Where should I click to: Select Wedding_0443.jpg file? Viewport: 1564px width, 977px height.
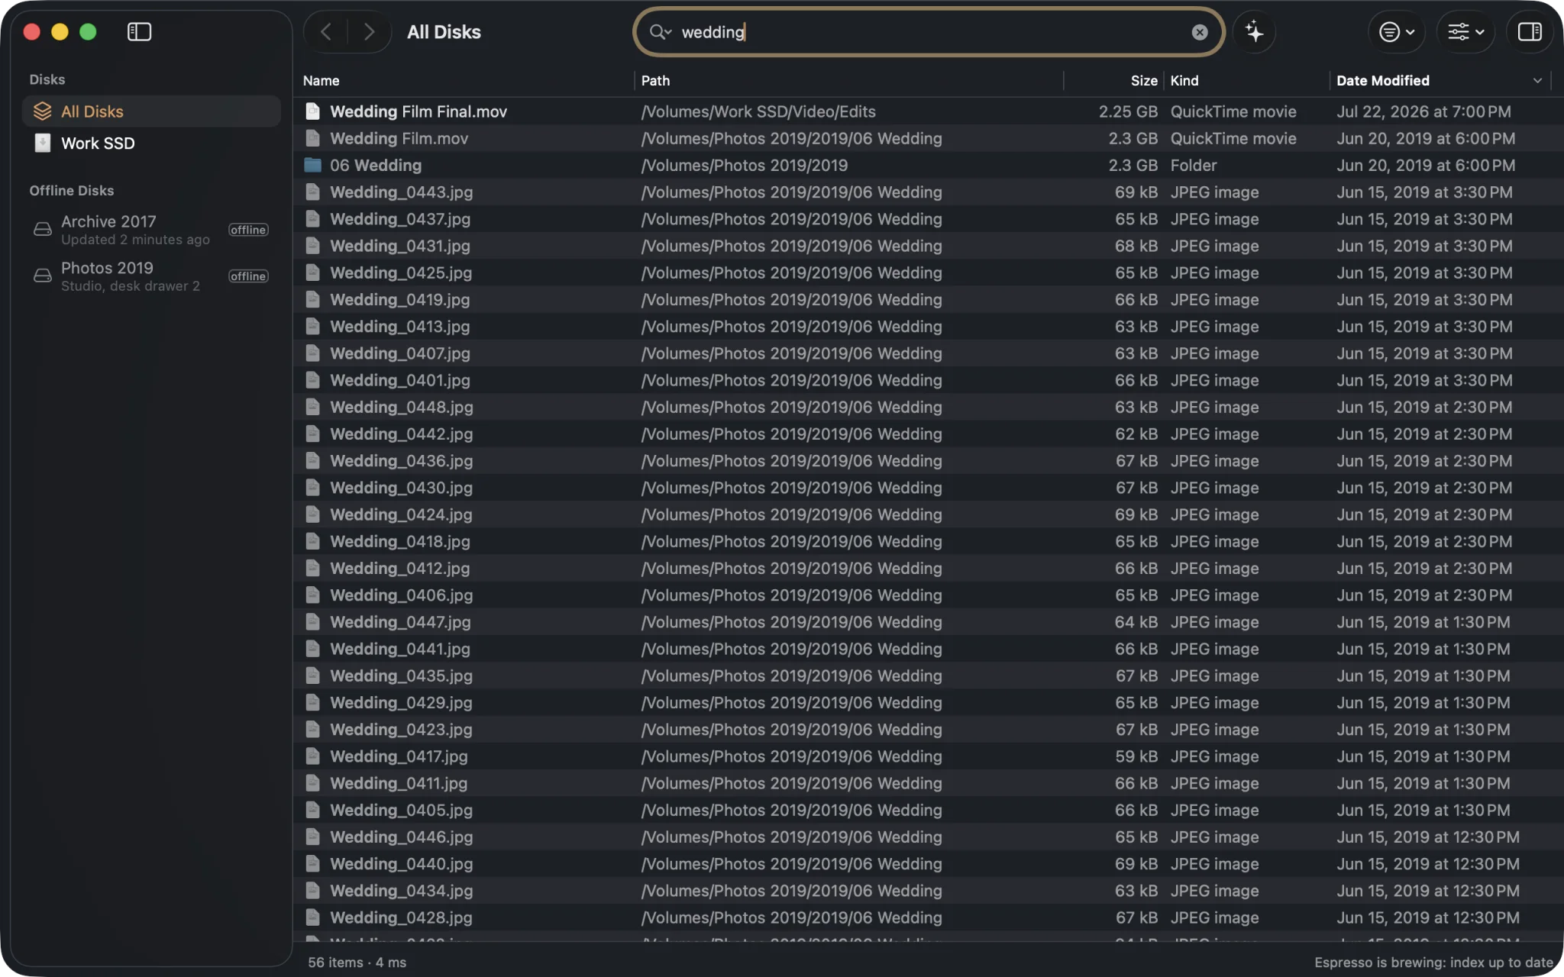927,192
